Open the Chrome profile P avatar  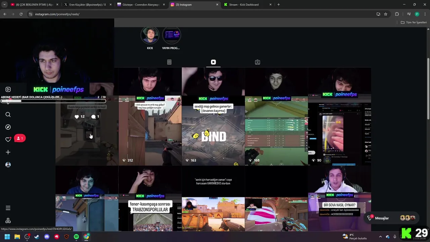coord(417,14)
